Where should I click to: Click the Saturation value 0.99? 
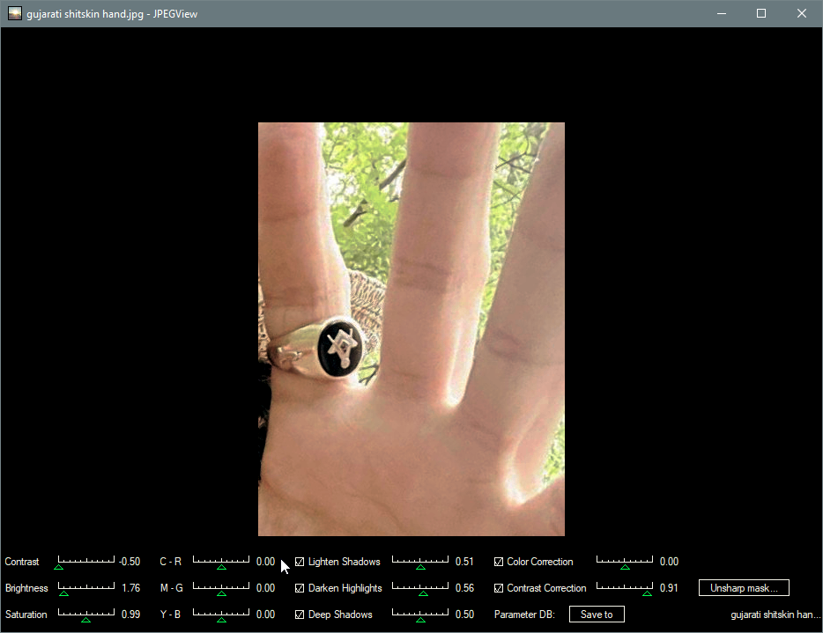click(x=130, y=615)
